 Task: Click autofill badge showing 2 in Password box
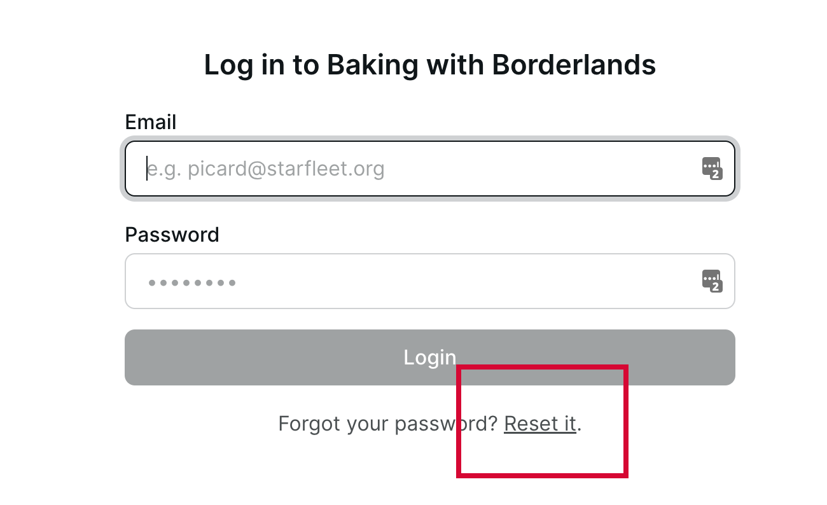point(716,287)
